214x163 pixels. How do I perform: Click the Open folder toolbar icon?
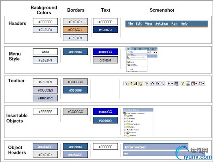(130, 83)
